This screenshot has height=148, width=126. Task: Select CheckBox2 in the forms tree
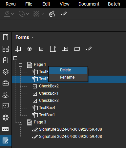tap(49, 86)
